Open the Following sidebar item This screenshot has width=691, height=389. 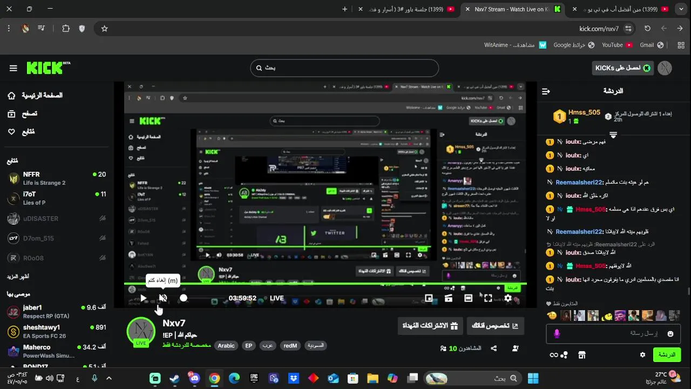click(22, 132)
